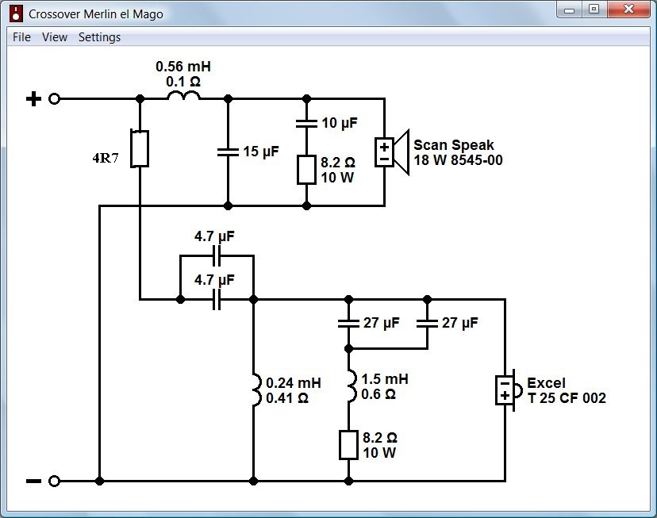This screenshot has height=518, width=657.
Task: Select the Excel tweeter symbol
Action: pos(509,390)
